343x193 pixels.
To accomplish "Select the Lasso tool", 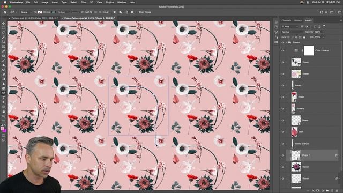I will coord(4,32).
